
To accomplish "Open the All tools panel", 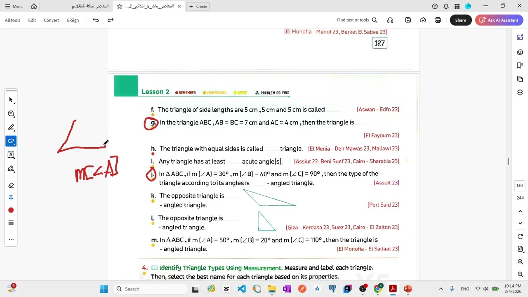I will pyautogui.click(x=12, y=20).
